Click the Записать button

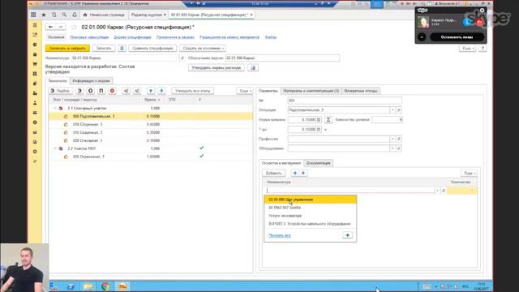click(104, 49)
